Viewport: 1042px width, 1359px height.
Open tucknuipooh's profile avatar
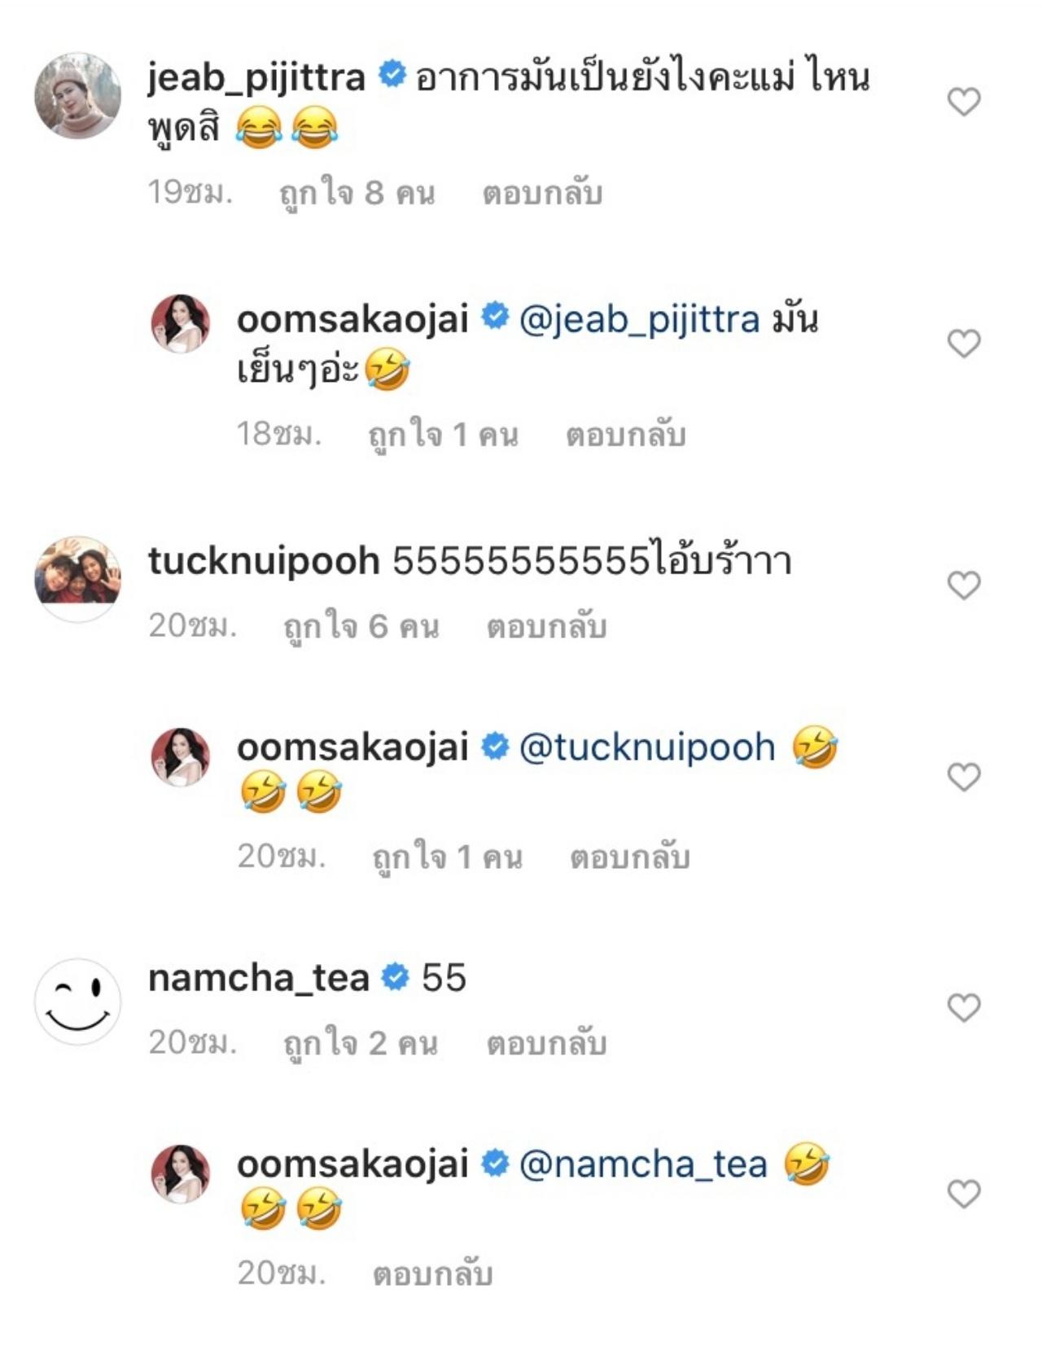tap(77, 578)
